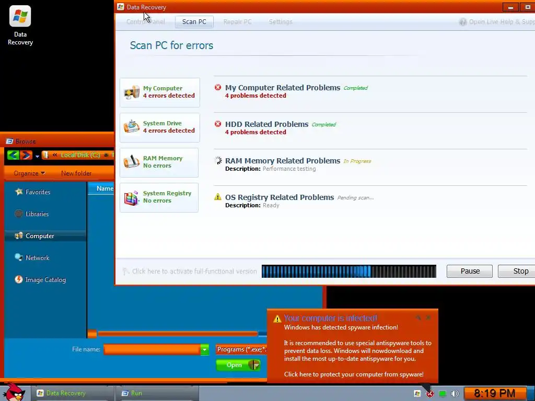Viewport: 535px width, 401px height.
Task: Click the 'Your computer is infected!' popup title
Action: pyautogui.click(x=330, y=318)
